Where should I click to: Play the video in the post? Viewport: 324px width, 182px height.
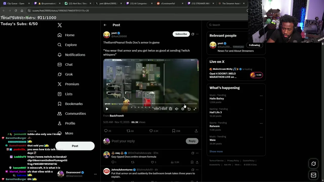pyautogui.click(x=107, y=109)
